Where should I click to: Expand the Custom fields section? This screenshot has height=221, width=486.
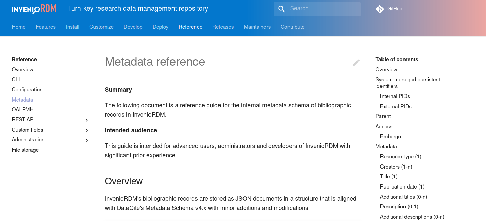pyautogui.click(x=87, y=130)
